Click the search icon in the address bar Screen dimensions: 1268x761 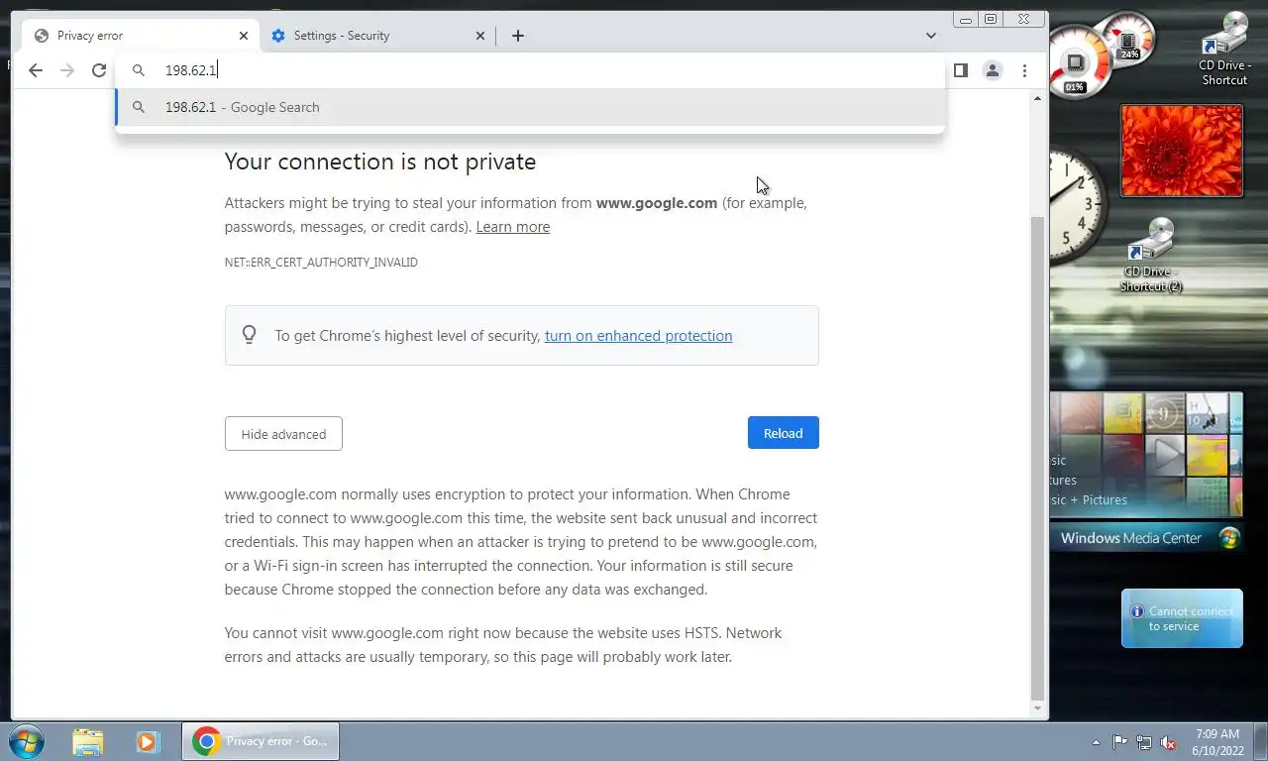(139, 70)
